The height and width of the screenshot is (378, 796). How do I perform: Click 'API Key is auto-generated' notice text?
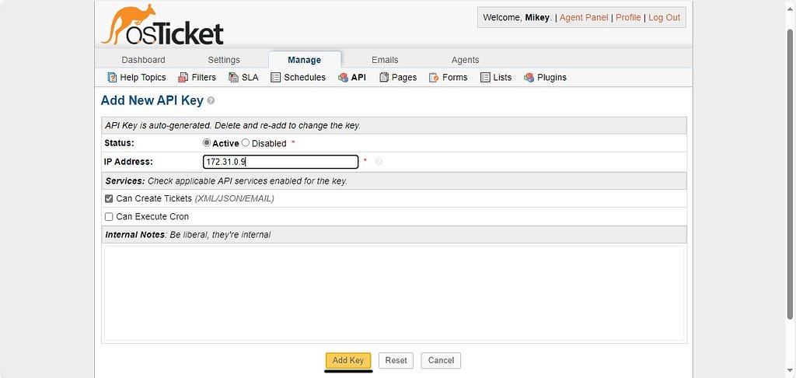coord(233,125)
